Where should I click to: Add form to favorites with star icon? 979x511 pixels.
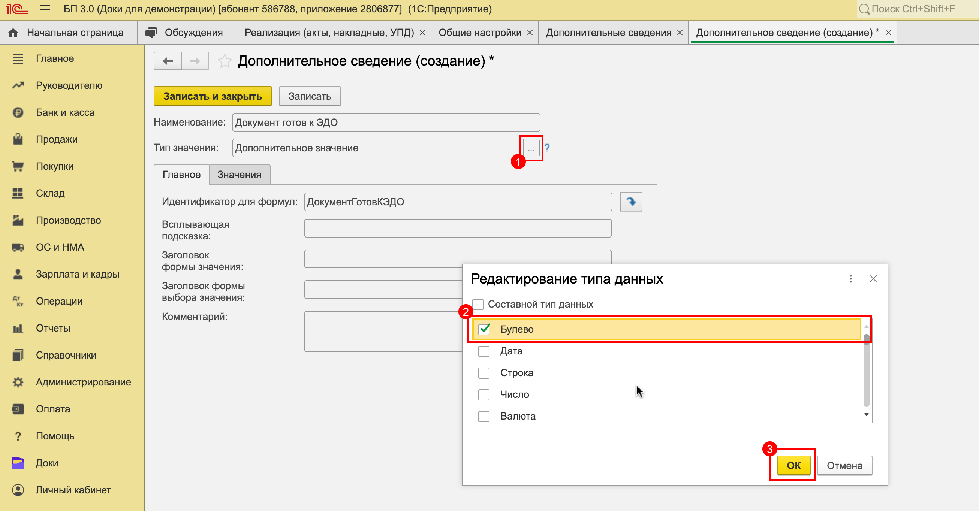225,61
